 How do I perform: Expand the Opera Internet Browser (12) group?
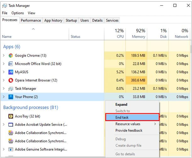pos(4,80)
